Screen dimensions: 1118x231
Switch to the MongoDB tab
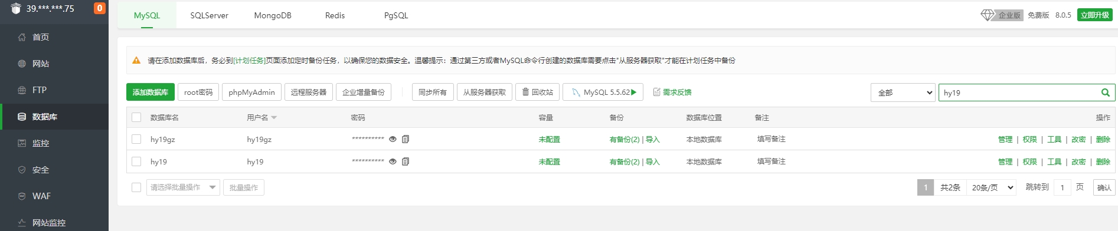(x=273, y=15)
